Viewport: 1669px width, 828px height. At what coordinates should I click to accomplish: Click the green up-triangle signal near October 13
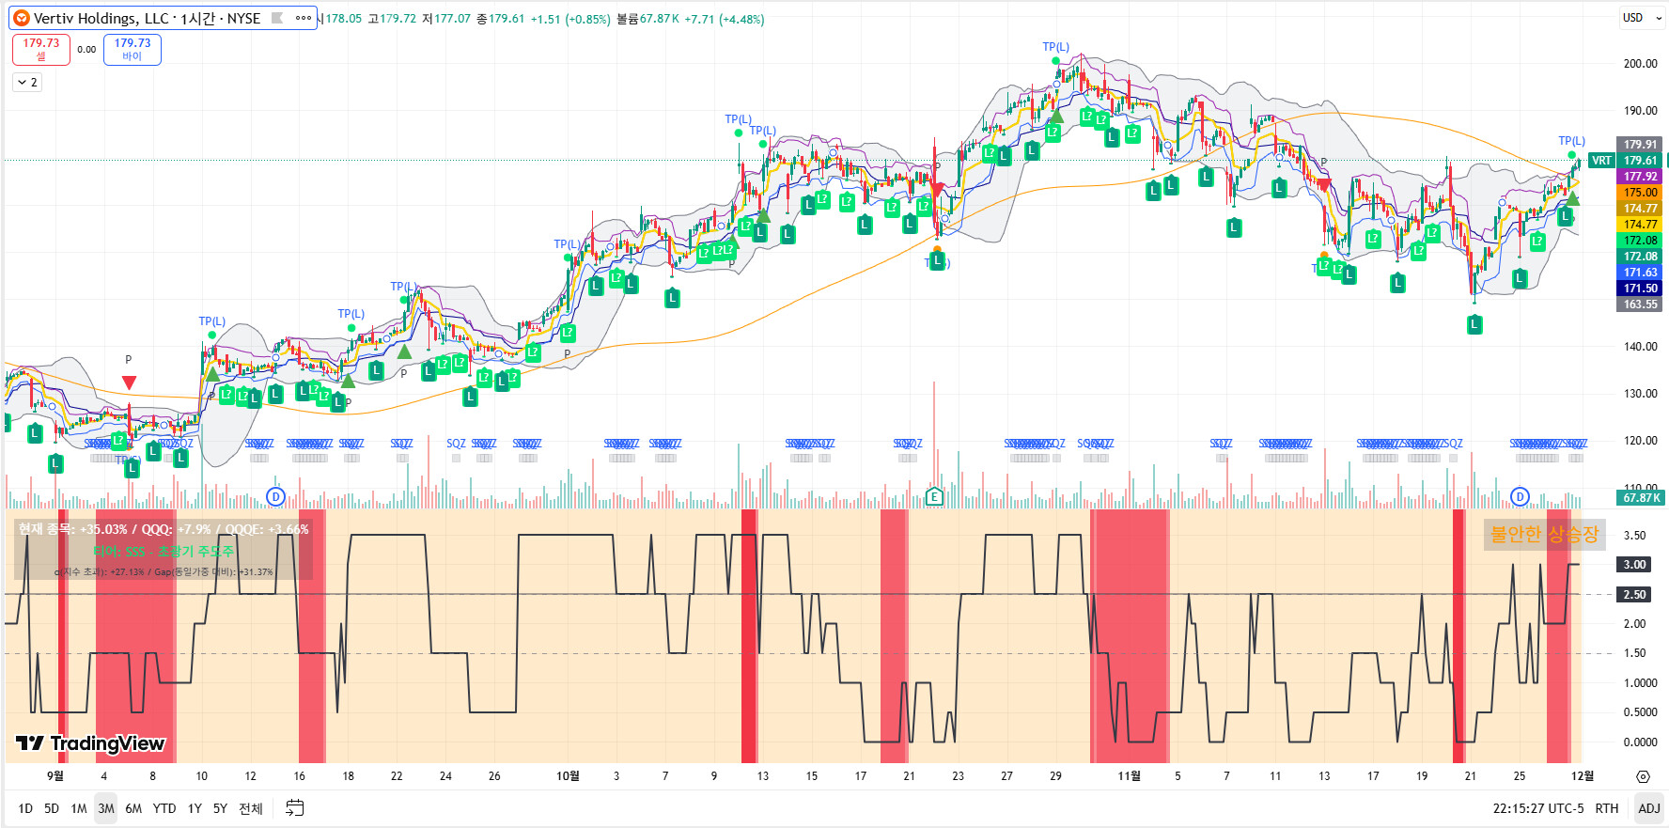coord(763,216)
